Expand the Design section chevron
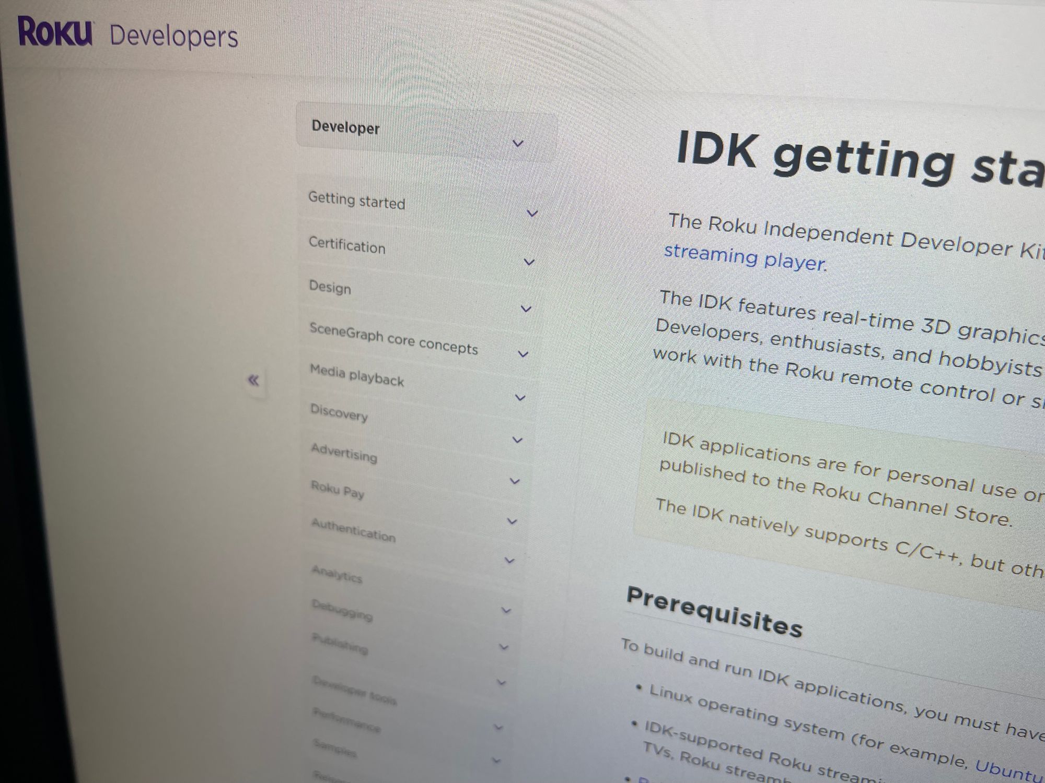Image resolution: width=1045 pixels, height=783 pixels. (526, 309)
